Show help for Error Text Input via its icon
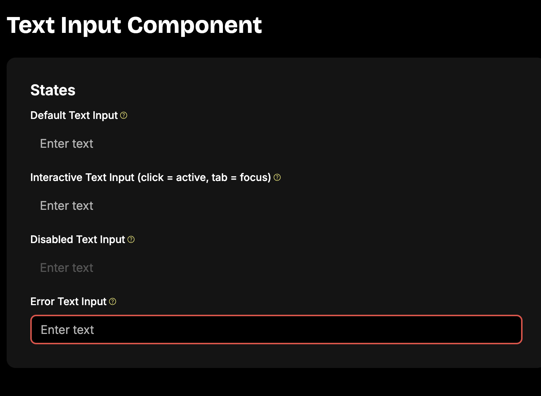Viewport: 541px width, 396px height. [113, 301]
